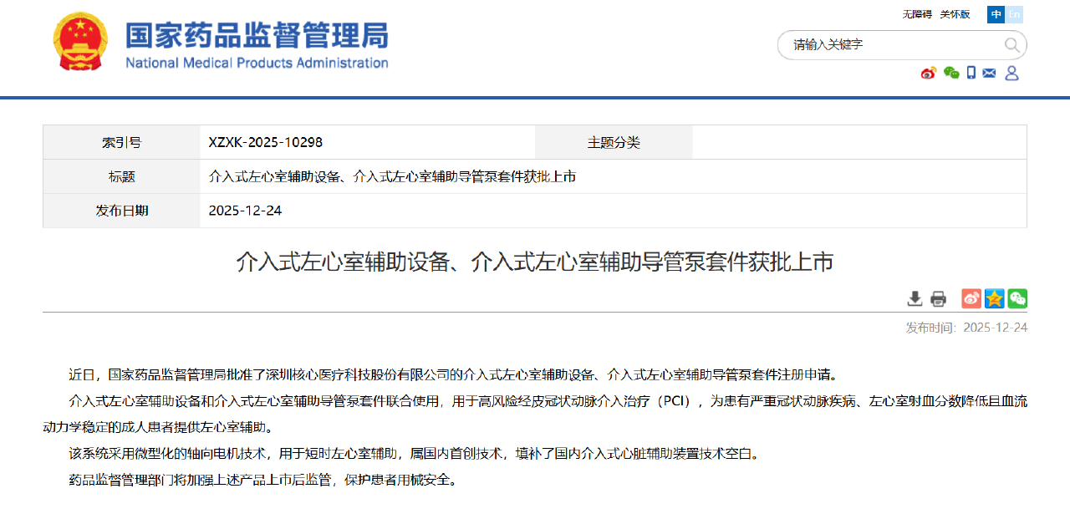Download the article using the download icon
Screen dimensions: 1070x519
click(x=915, y=298)
